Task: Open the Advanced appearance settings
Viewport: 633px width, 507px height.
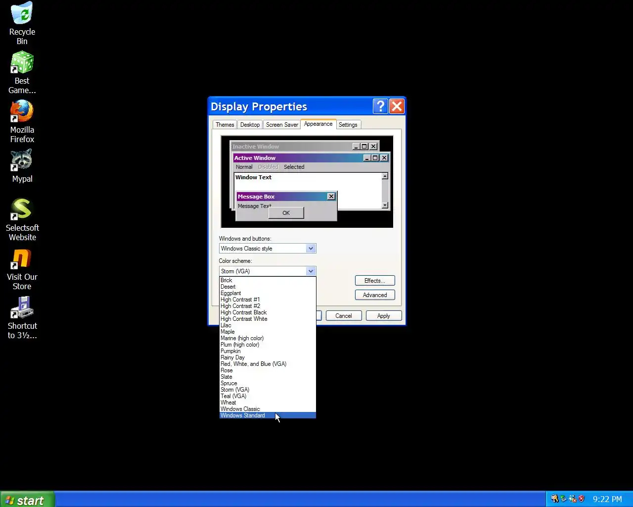Action: 375,295
